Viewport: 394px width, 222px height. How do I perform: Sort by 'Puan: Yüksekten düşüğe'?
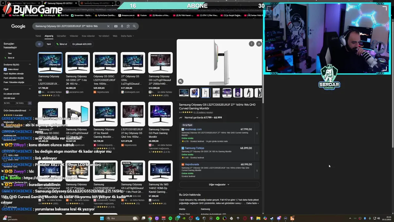pyautogui.click(x=14, y=82)
